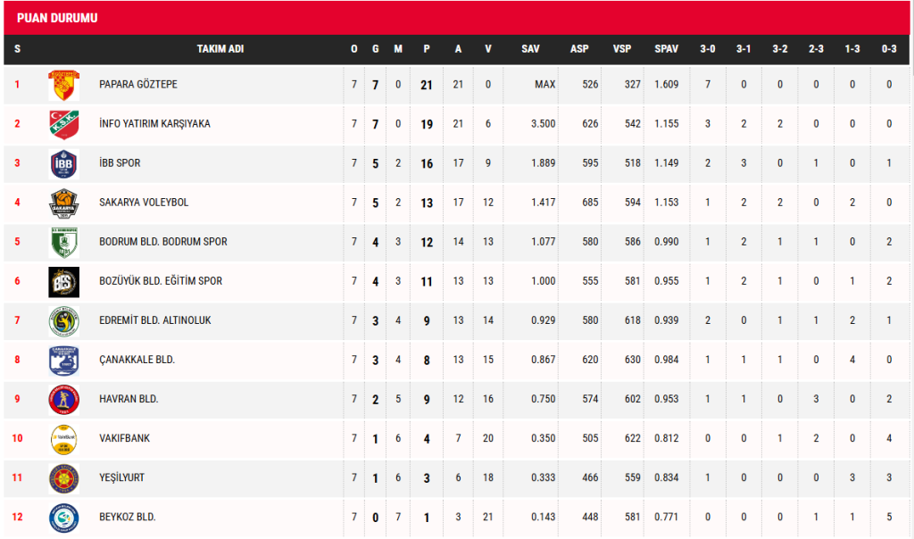Click the Havran Bld. team emblem

click(x=63, y=400)
